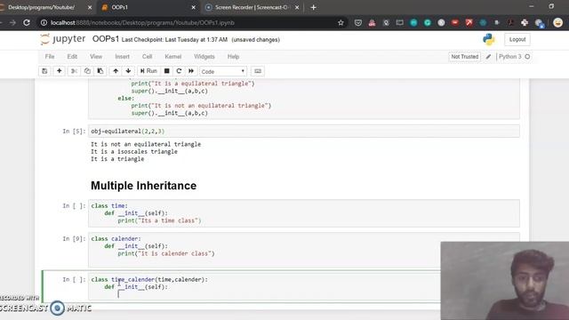Cut selected cells with scissors icon
Viewport: 569px width, 320px height.
pos(74,71)
